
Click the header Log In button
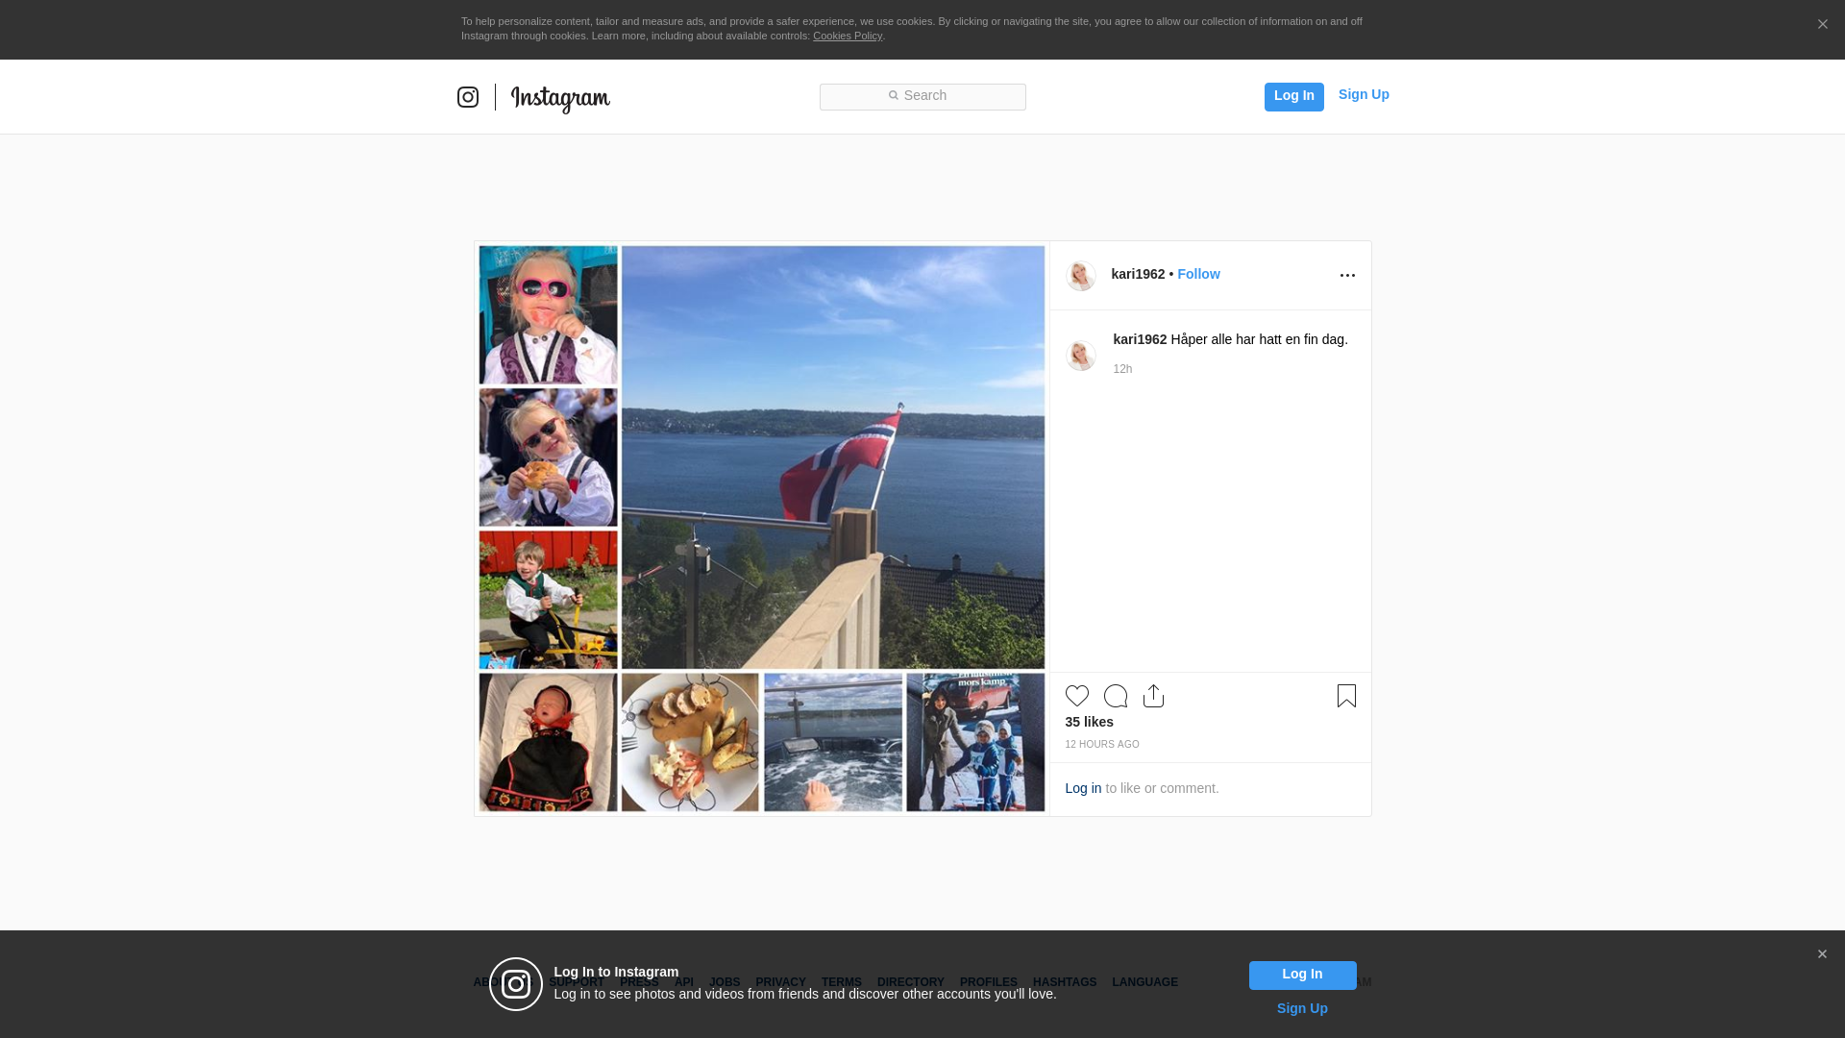tap(1293, 96)
